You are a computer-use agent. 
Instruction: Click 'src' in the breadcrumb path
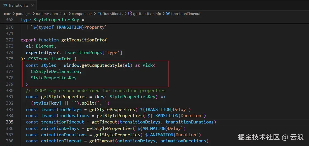65,14
